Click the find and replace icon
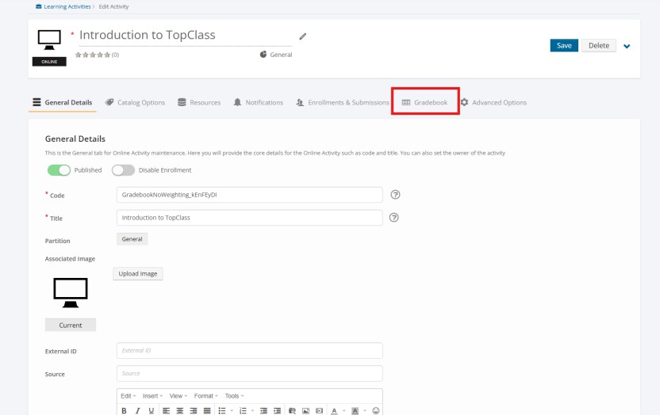 pos(292,410)
